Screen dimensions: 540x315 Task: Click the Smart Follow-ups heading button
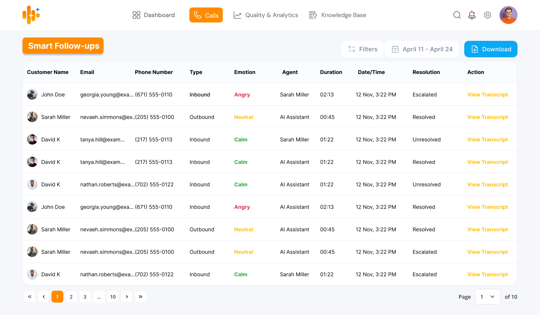coord(63,46)
